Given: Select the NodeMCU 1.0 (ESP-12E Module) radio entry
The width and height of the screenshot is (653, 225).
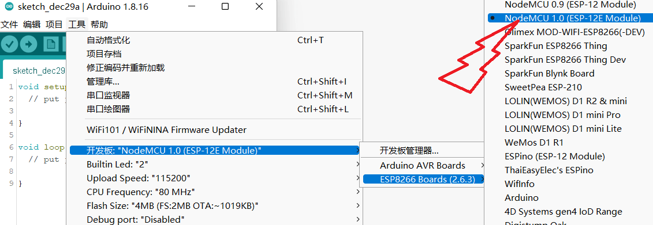Looking at the screenshot, I should [x=569, y=18].
